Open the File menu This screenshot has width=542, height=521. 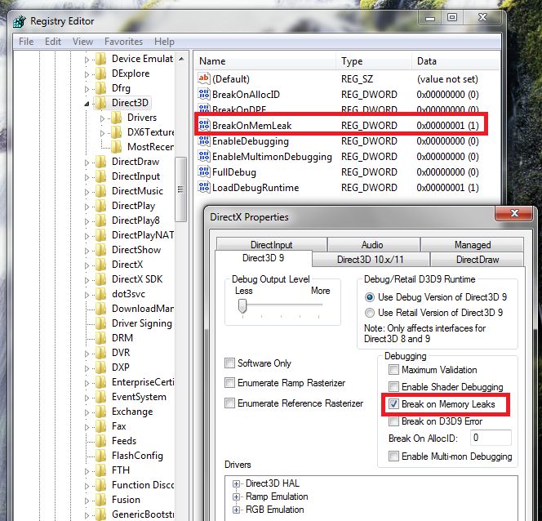pyautogui.click(x=26, y=42)
